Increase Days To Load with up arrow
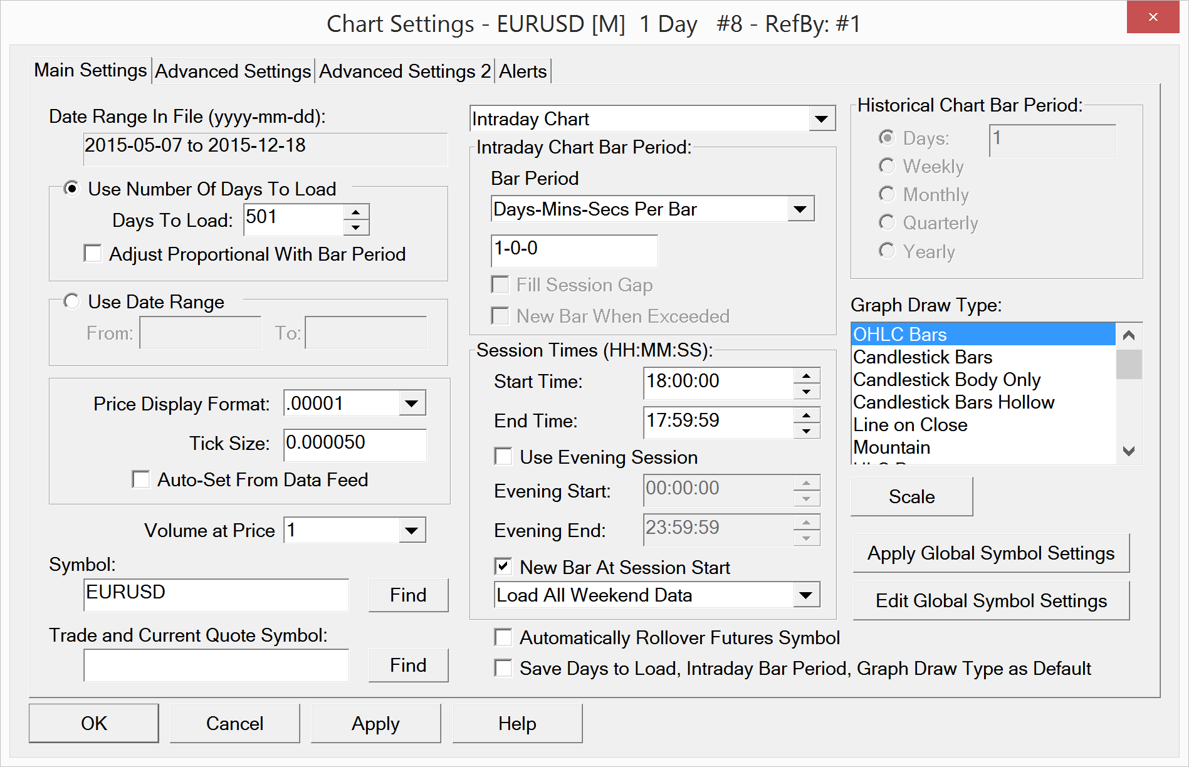 click(356, 212)
